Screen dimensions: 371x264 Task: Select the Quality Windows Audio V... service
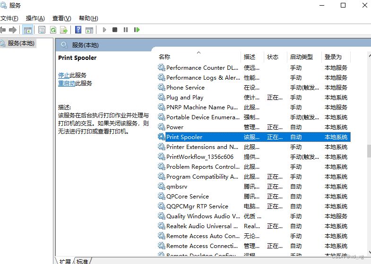[254, 216]
